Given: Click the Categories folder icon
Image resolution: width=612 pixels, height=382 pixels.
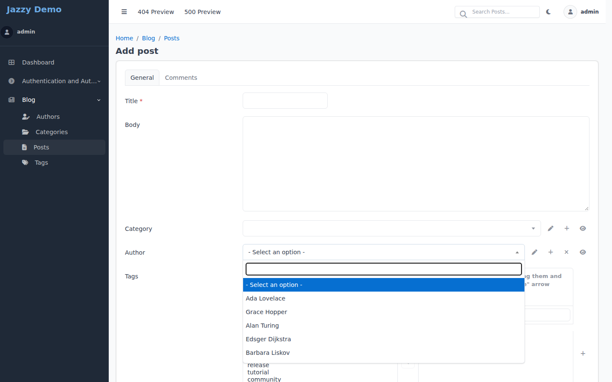Looking at the screenshot, I should [x=25, y=132].
